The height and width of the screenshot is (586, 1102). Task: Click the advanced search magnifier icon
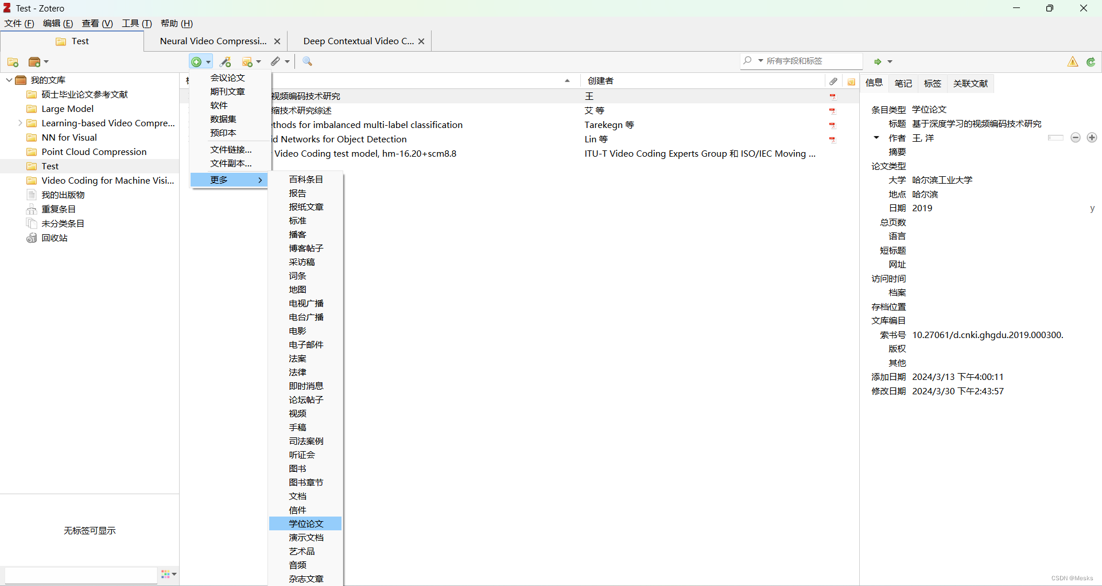(308, 61)
